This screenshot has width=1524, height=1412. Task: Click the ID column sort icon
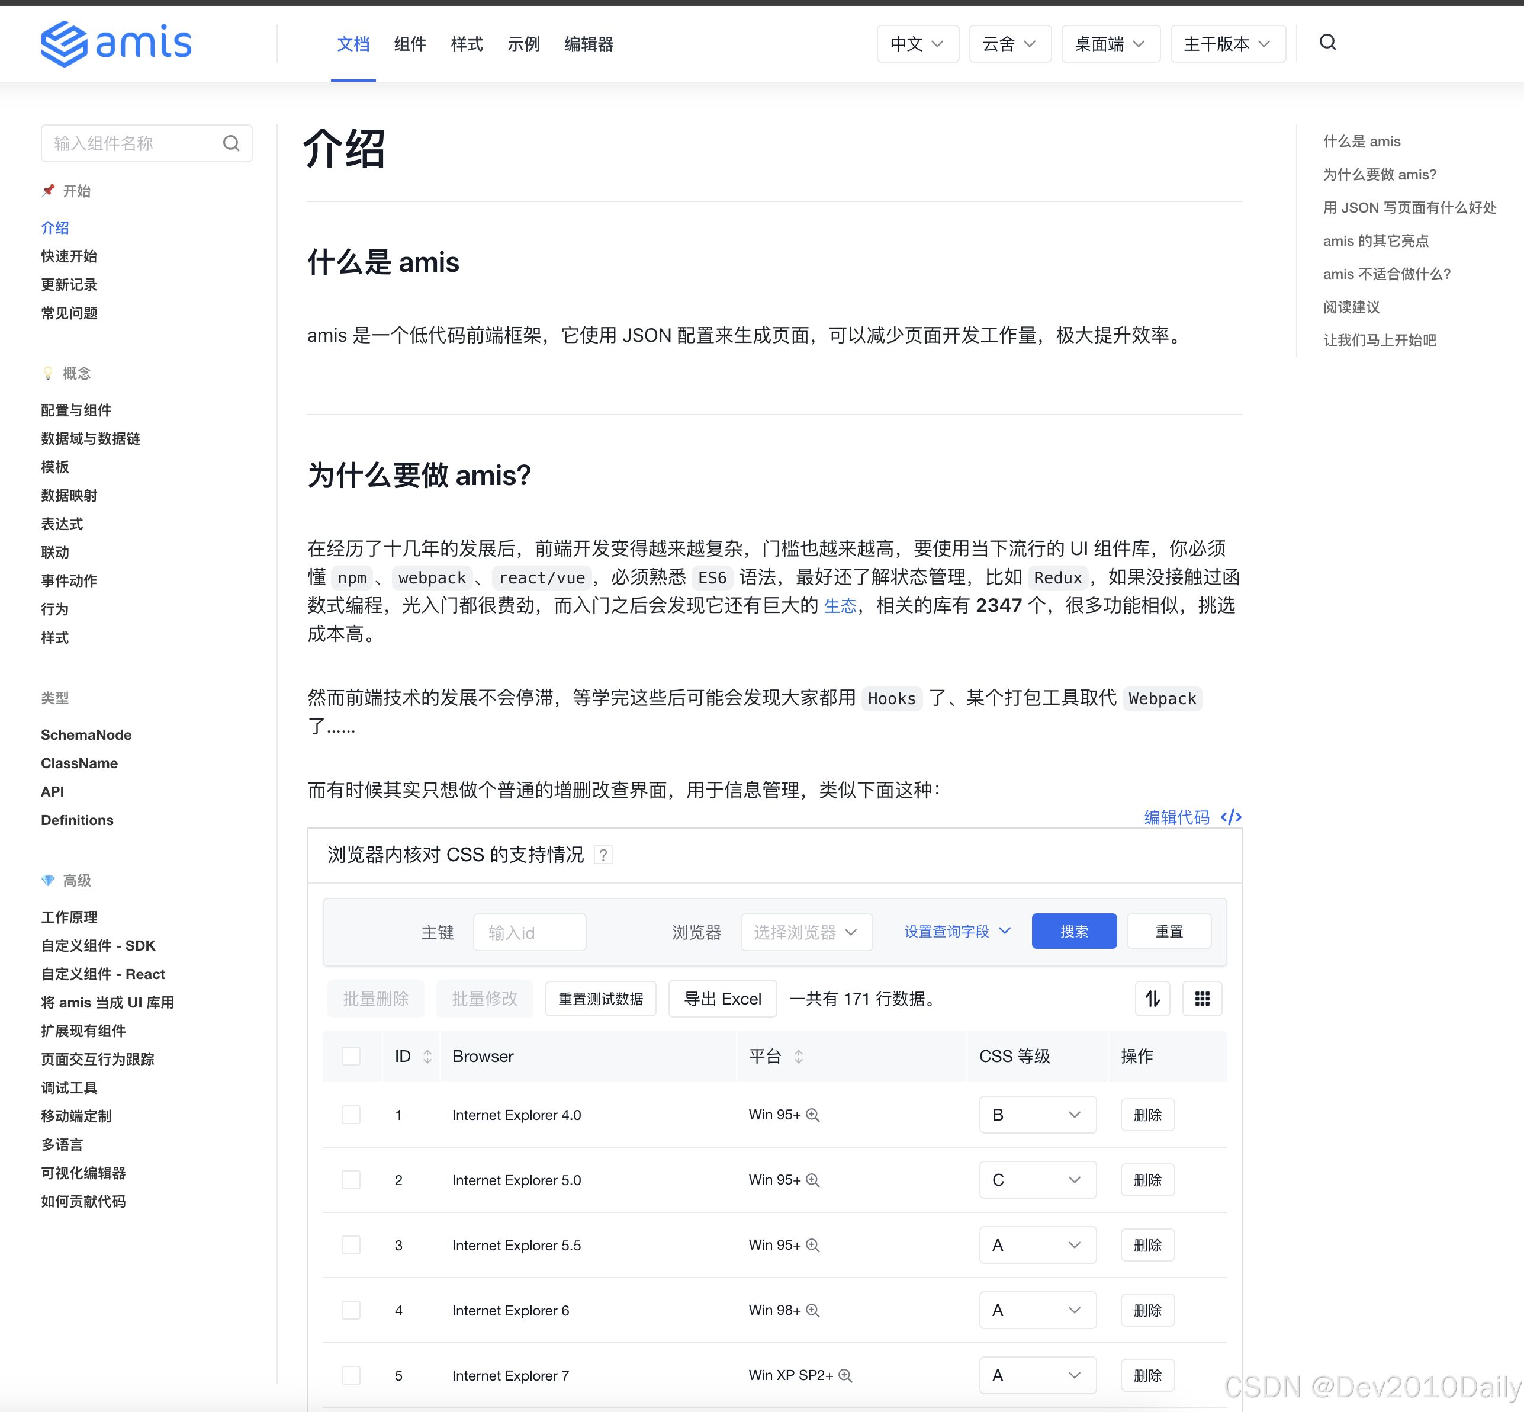pyautogui.click(x=427, y=1056)
